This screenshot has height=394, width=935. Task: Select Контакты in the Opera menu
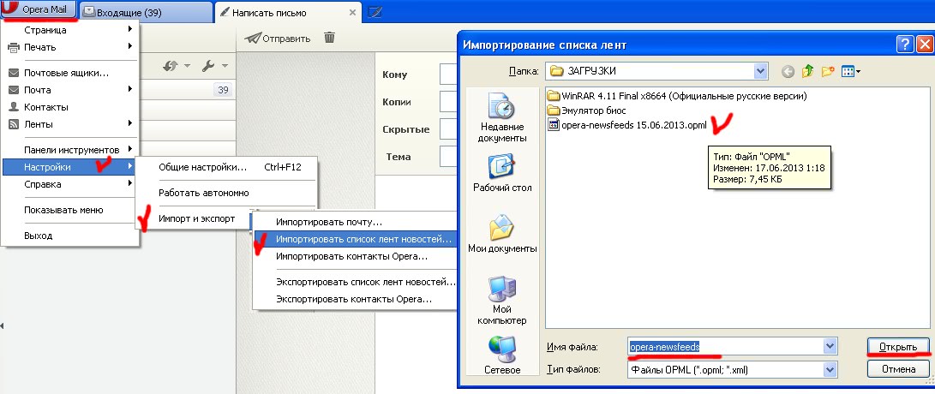click(x=70, y=107)
